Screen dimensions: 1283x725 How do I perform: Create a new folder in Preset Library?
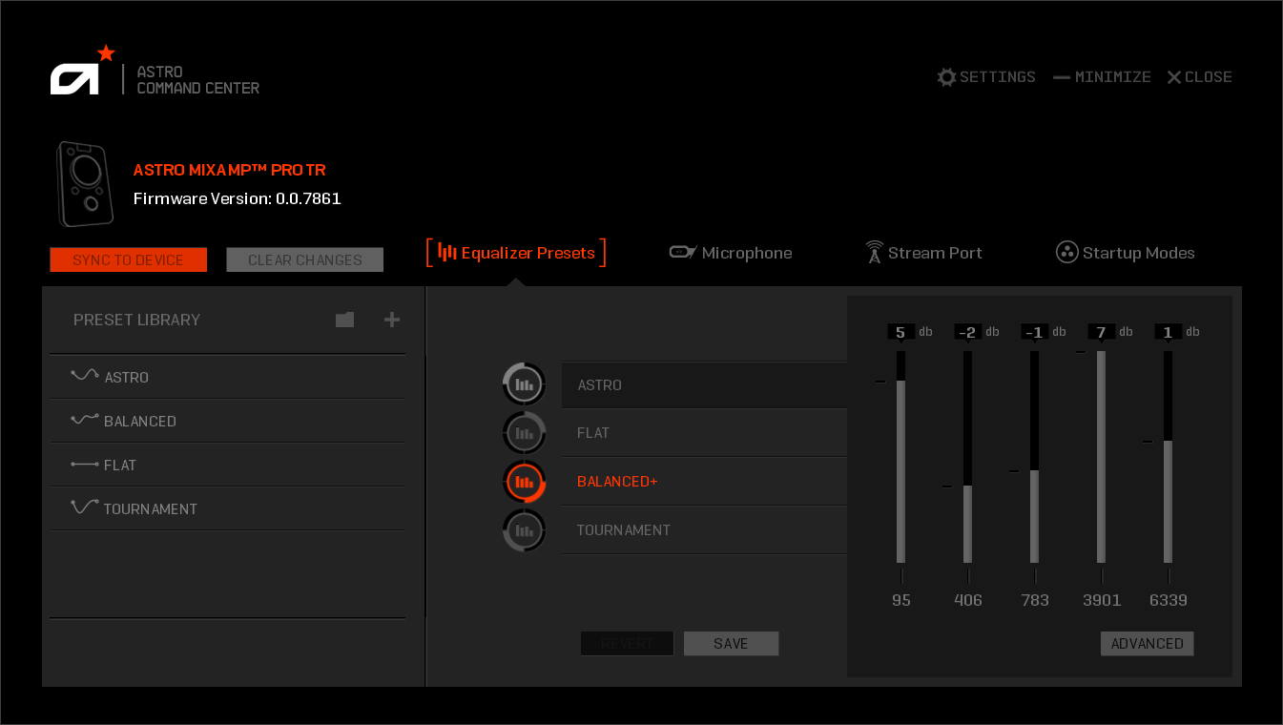345,320
